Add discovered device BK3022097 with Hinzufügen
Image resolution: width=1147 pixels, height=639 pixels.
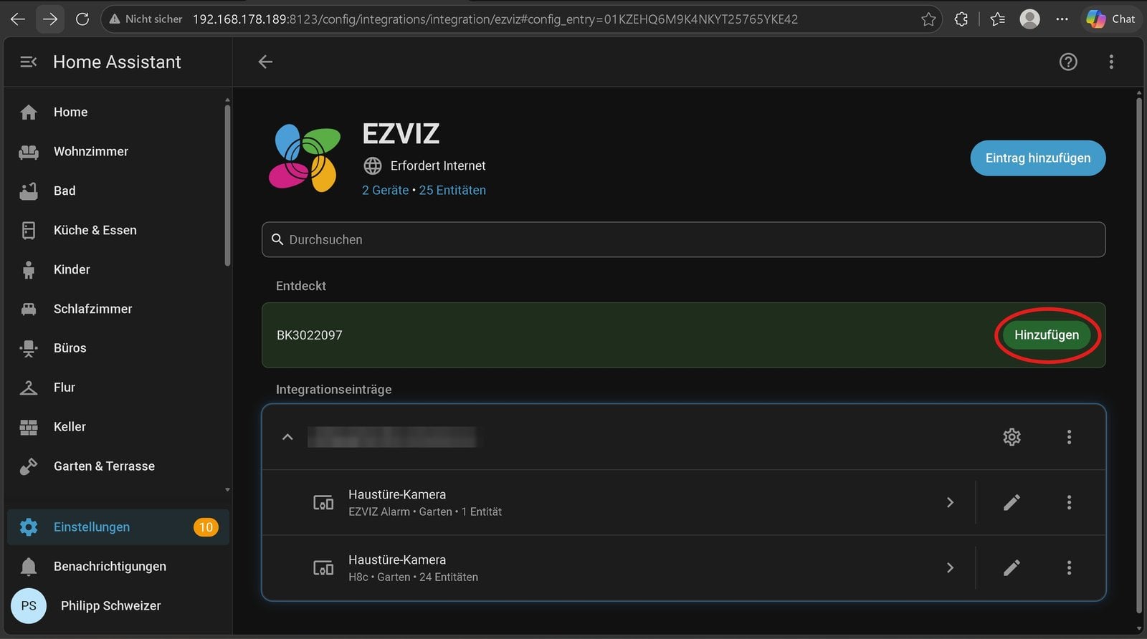tap(1047, 335)
